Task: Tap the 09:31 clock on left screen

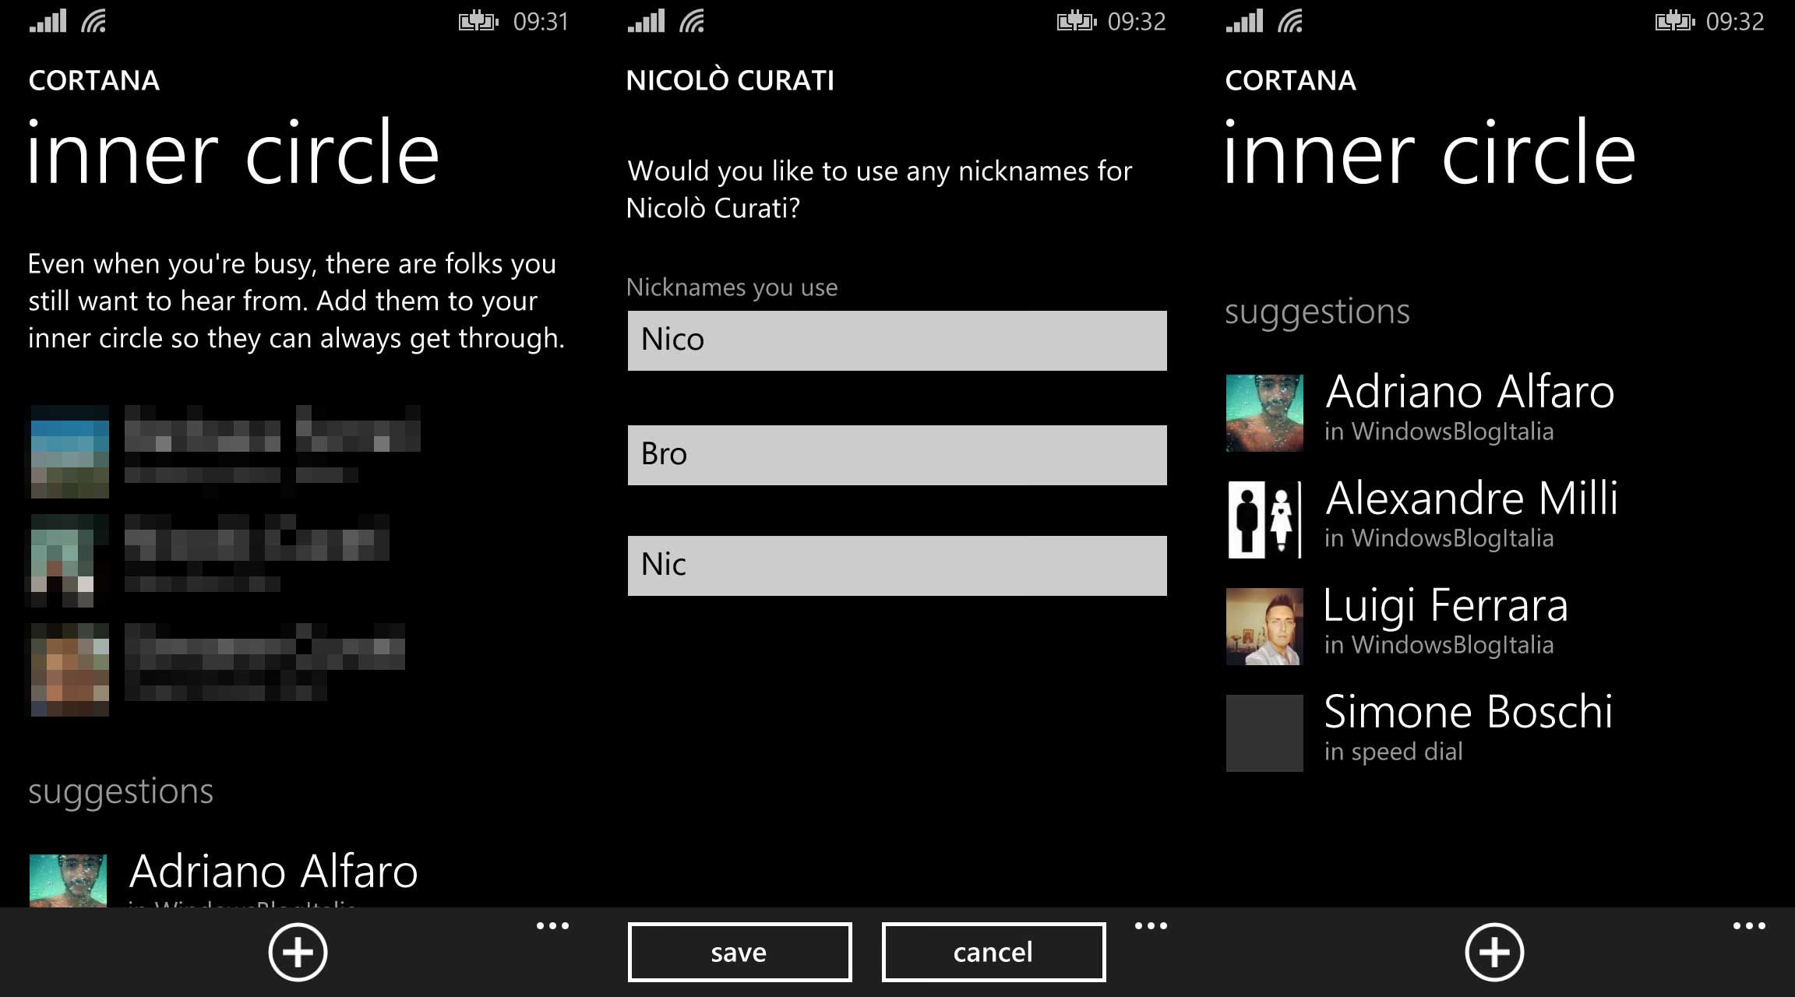Action: pos(541,21)
